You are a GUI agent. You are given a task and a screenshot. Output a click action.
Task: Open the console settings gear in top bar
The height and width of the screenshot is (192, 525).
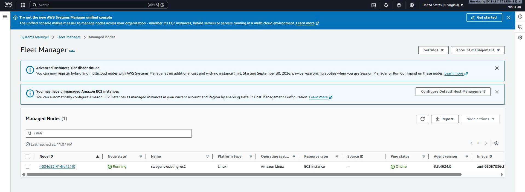click(412, 5)
